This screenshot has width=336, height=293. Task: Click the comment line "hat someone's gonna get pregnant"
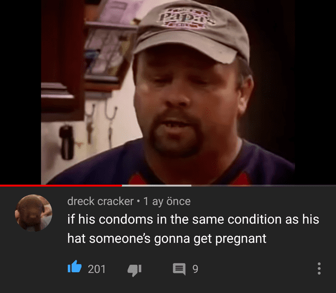point(167,238)
